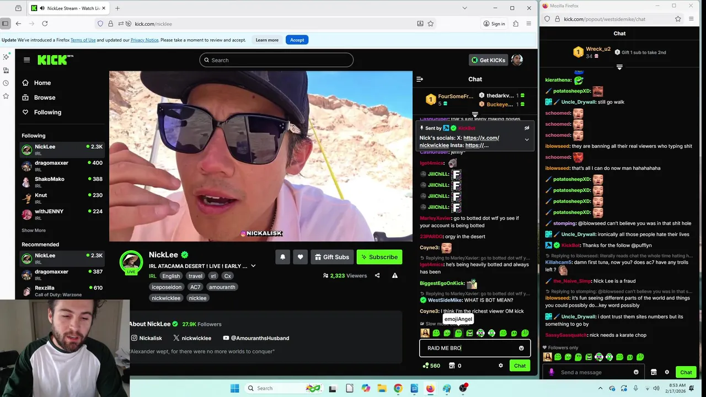Expand the popout chat leaderboard arrow
The width and height of the screenshot is (706, 397).
tap(619, 67)
